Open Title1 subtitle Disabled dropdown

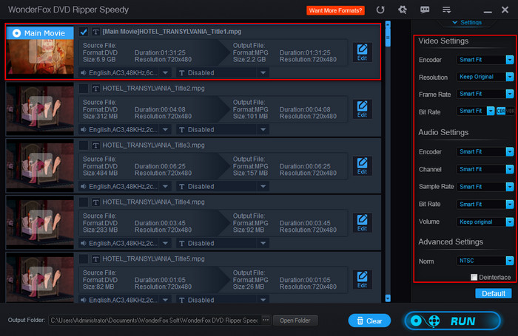[263, 73]
